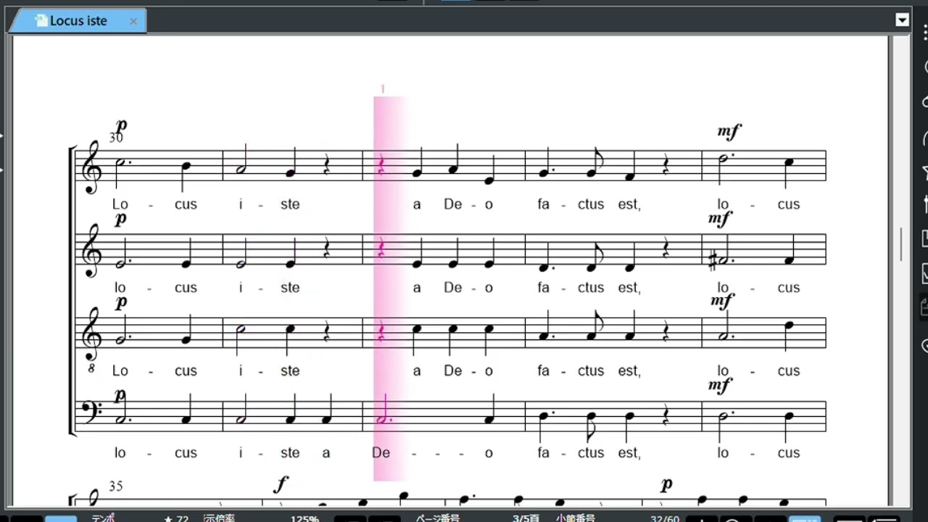Screen dimensions: 928x522
Task: Select the bass mf dynamic marking
Action: click(x=720, y=384)
